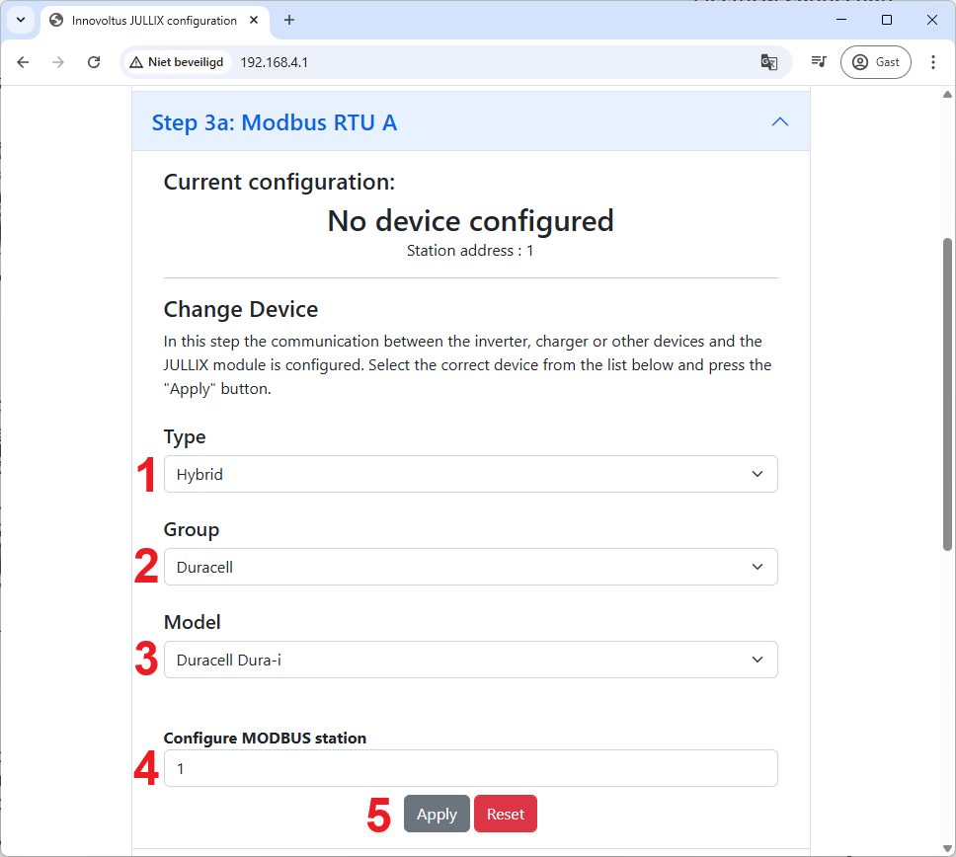
Task: Click the 'Niet beveiligd' security warning
Action: point(177,62)
